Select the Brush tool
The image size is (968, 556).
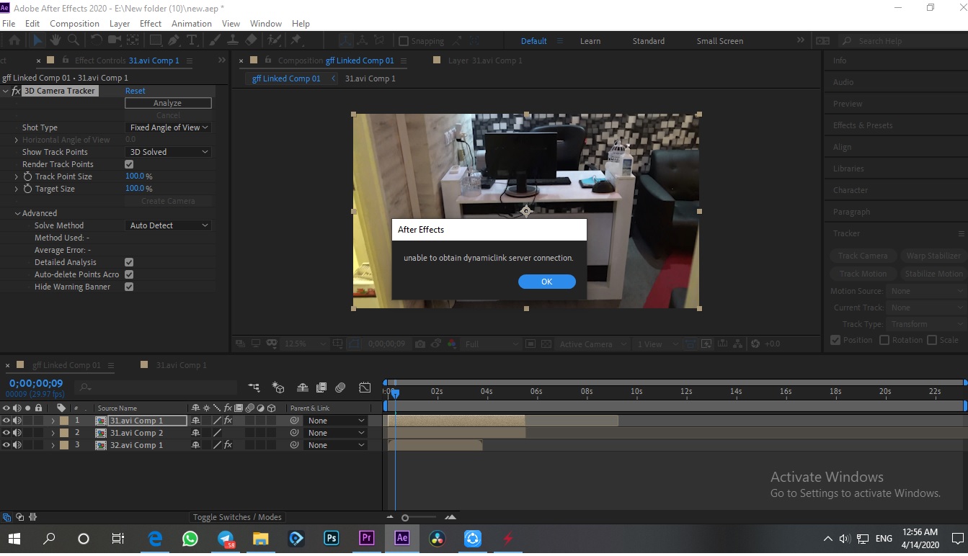click(216, 40)
